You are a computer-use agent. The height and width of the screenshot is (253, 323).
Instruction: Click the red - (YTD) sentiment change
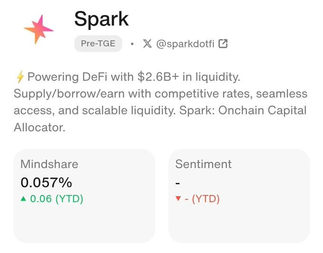pyautogui.click(x=202, y=199)
